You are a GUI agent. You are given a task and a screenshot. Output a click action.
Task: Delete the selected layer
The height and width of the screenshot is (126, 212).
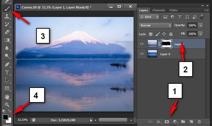tap(199, 121)
